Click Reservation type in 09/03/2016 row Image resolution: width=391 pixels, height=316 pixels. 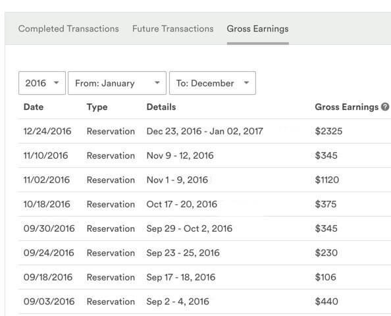point(111,302)
